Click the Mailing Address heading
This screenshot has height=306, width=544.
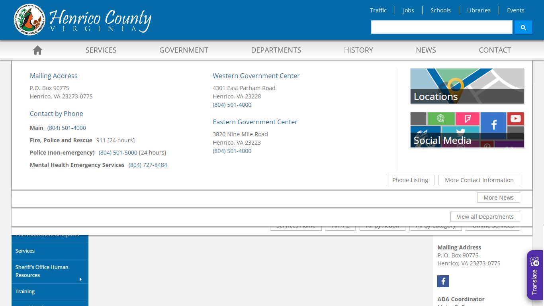53,76
